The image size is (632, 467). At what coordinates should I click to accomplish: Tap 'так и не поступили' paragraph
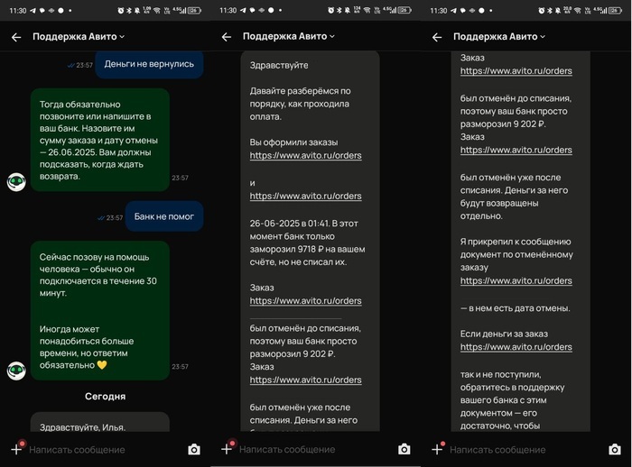pyautogui.click(x=512, y=400)
